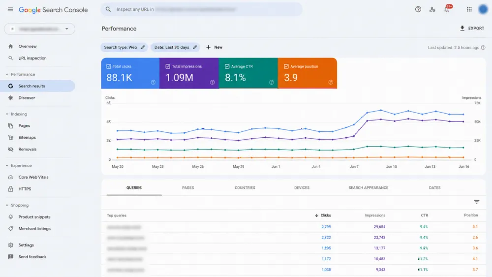Image resolution: width=492 pixels, height=277 pixels.
Task: Open the Google apps grid
Action: click(469, 9)
